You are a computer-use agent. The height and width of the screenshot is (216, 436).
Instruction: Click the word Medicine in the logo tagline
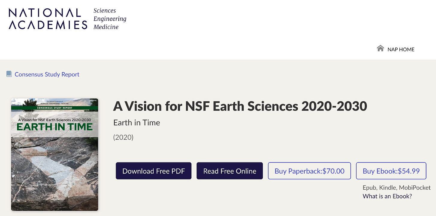click(x=106, y=27)
